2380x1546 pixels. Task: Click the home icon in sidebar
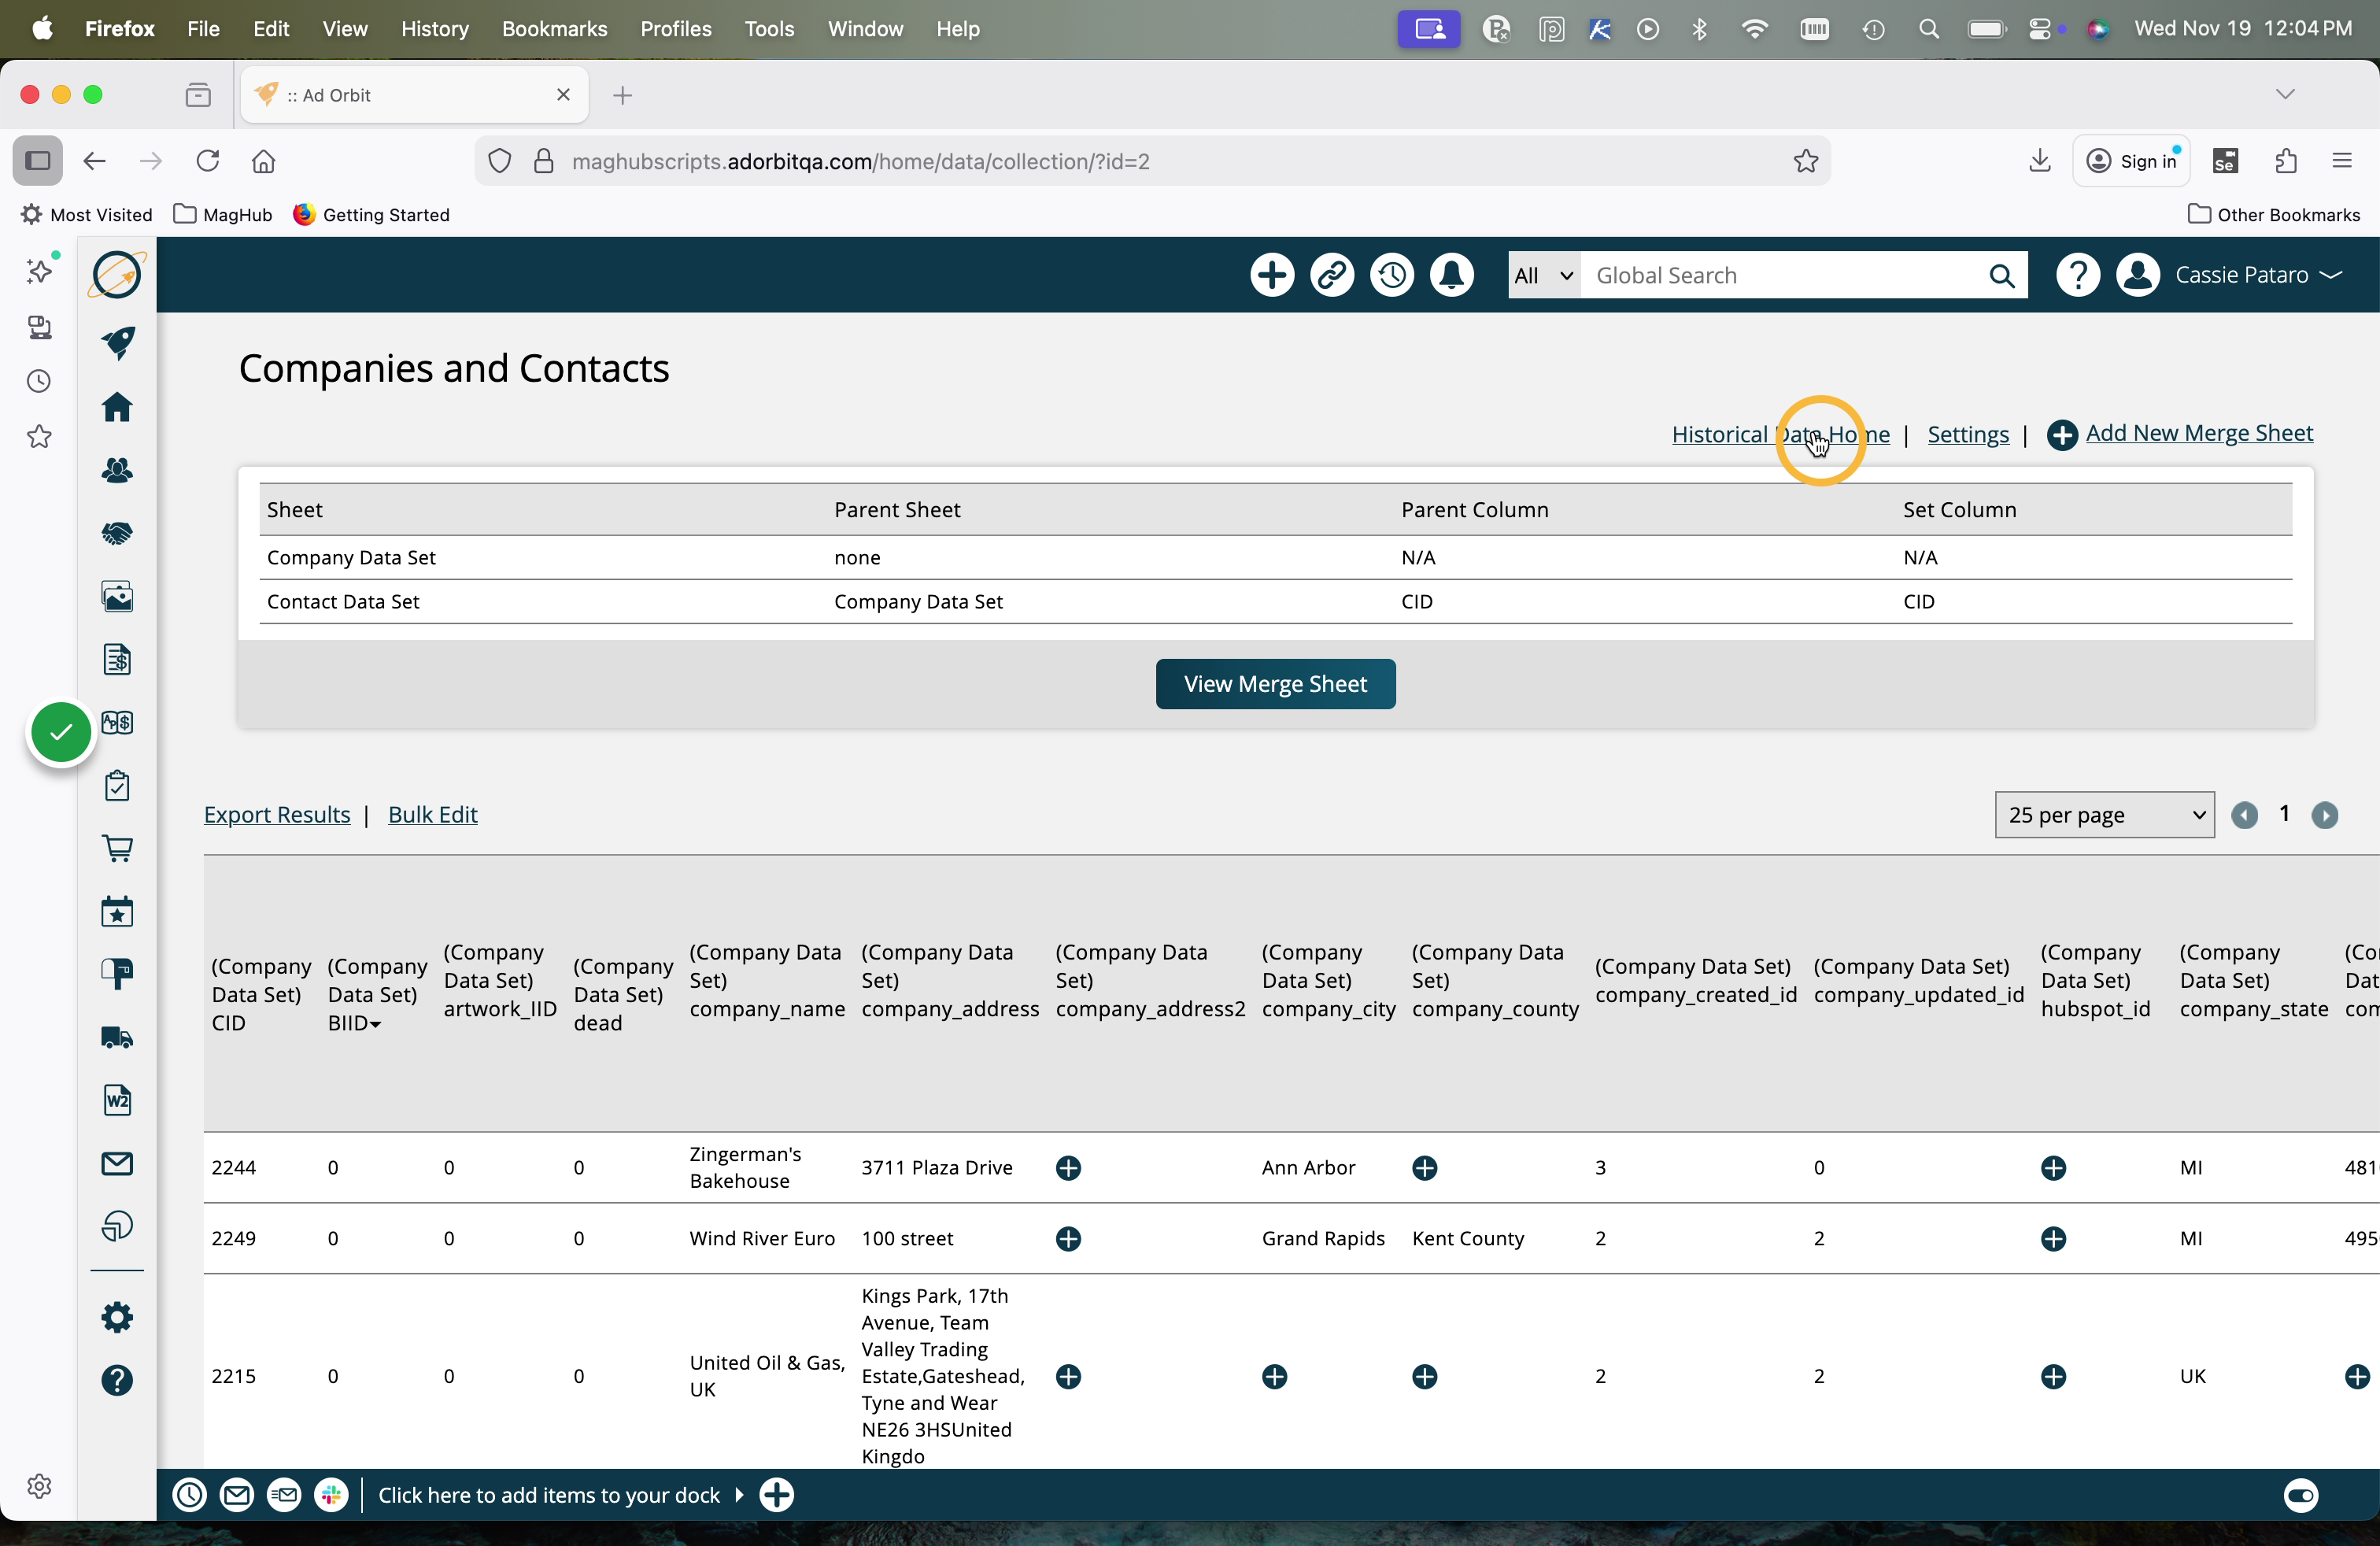(x=117, y=407)
